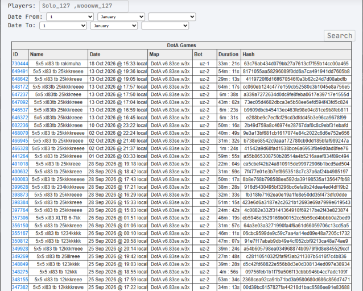
Task: Select duration '1m : 24s'
Action: (229, 148)
